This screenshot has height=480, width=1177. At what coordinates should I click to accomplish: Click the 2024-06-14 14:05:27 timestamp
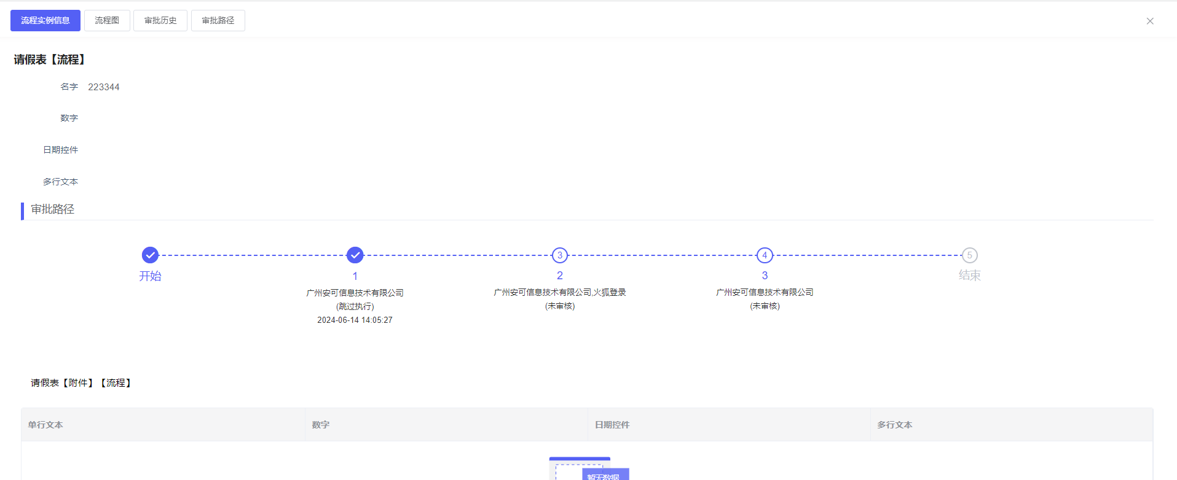(355, 320)
